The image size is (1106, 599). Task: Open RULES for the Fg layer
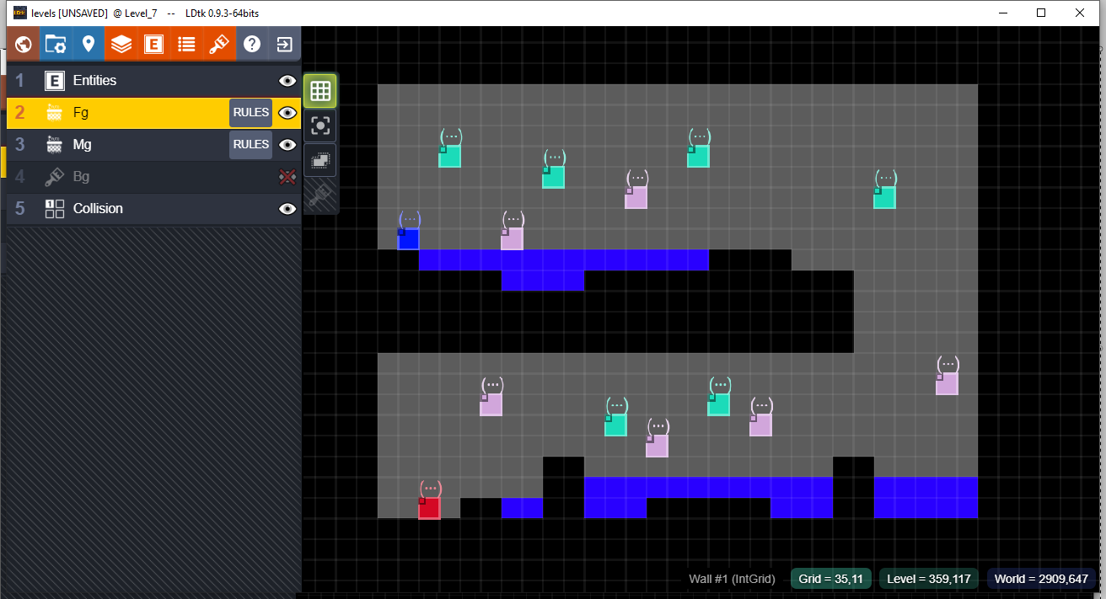[251, 113]
